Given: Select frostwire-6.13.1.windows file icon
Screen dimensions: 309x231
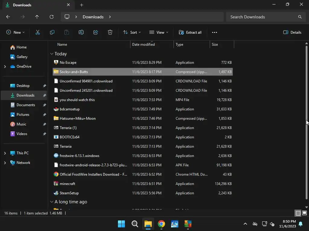Looking at the screenshot, I should point(56,156).
